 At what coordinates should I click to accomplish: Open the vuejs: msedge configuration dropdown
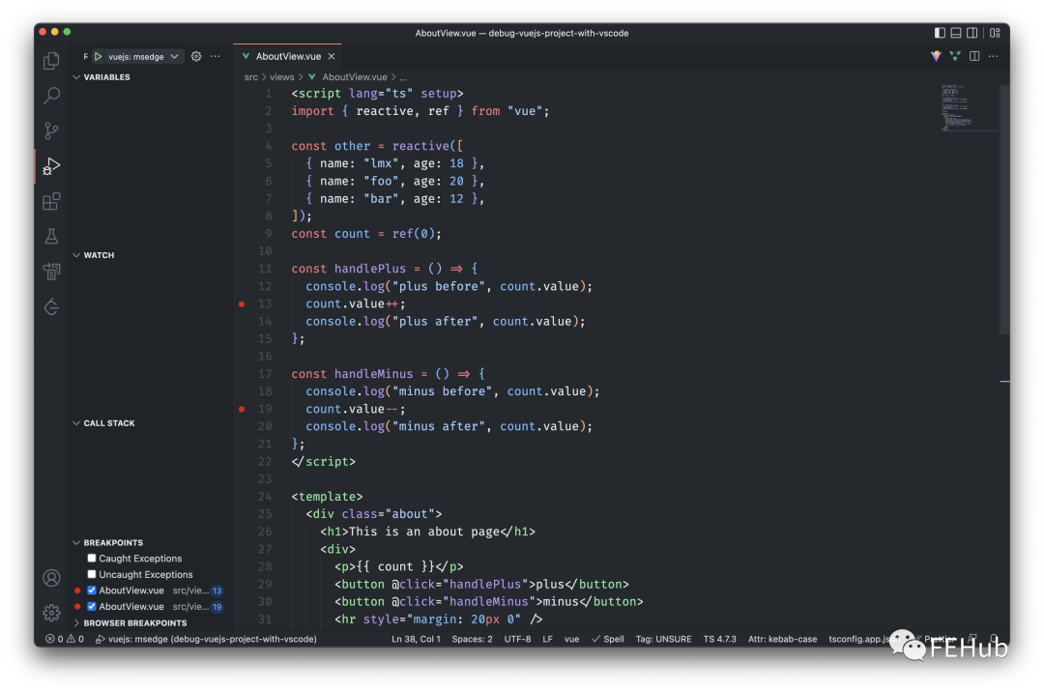(138, 55)
